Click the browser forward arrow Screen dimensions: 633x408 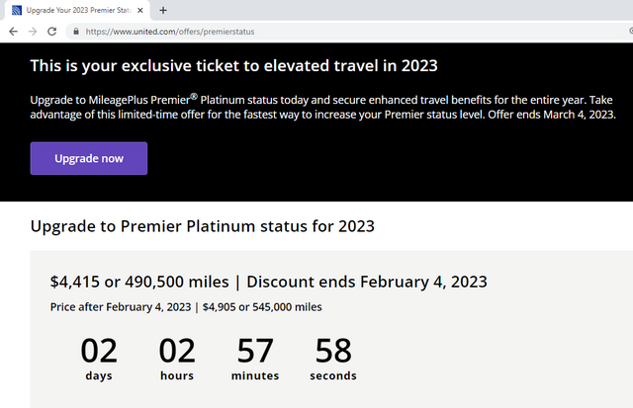(x=33, y=32)
